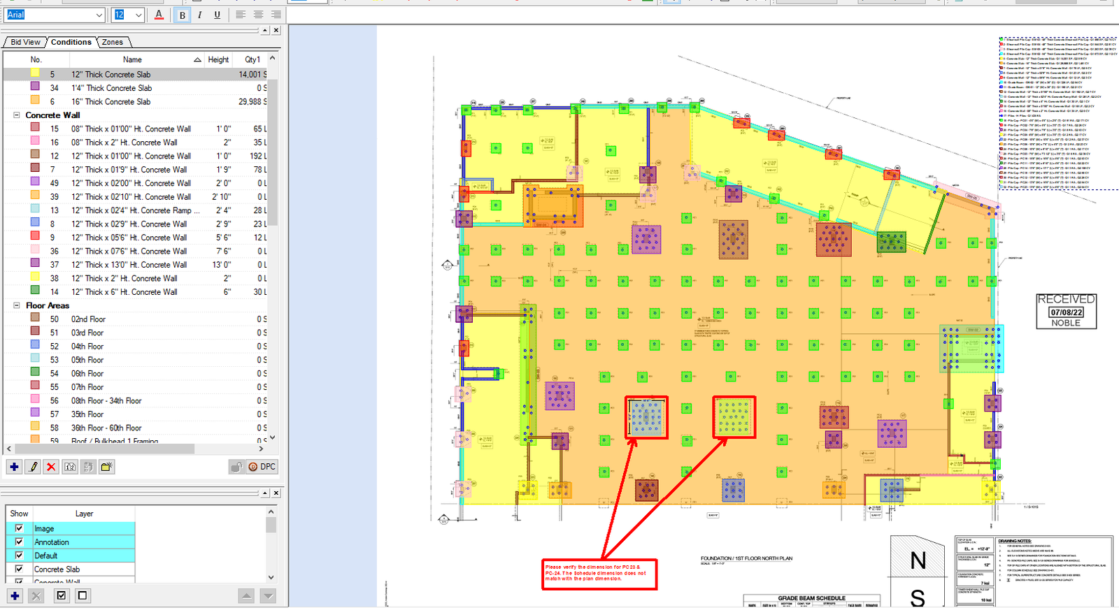The width and height of the screenshot is (1119, 610).
Task: Click the new folder icon below conditions list
Action: [x=106, y=467]
